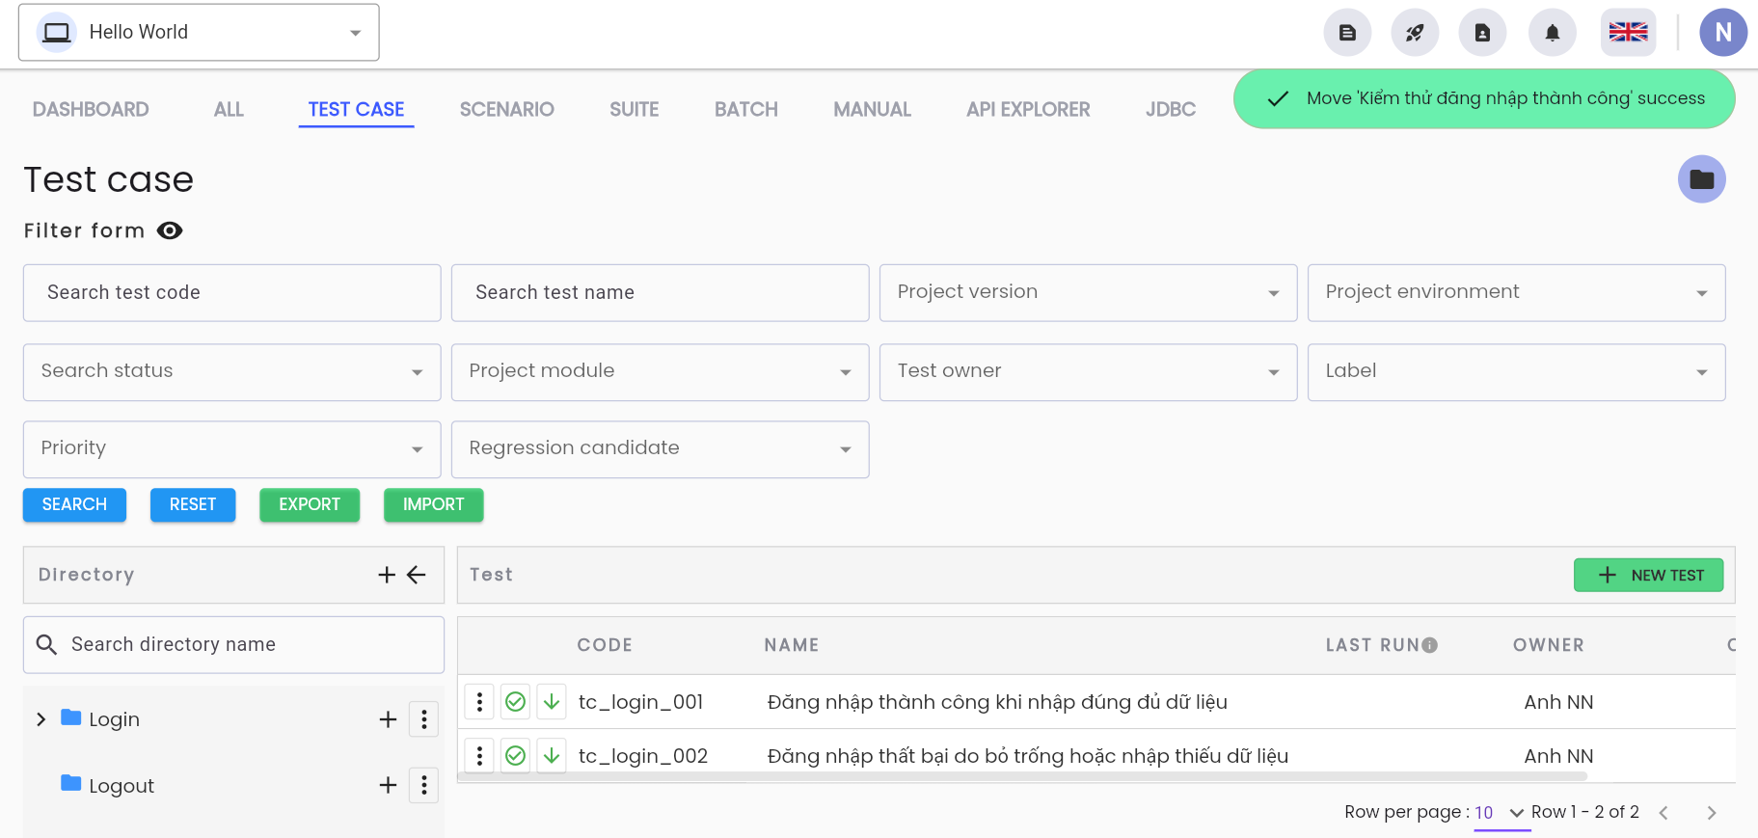Change language via UK flag icon
The width and height of the screenshot is (1758, 838).
[1628, 33]
